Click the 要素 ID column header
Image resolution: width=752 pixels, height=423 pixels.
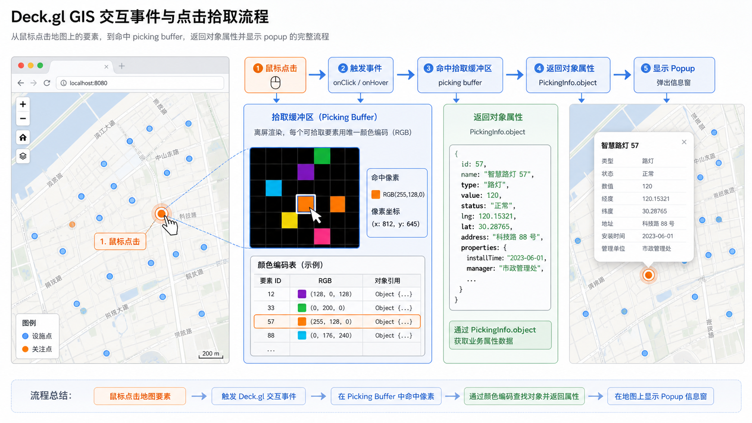click(270, 281)
